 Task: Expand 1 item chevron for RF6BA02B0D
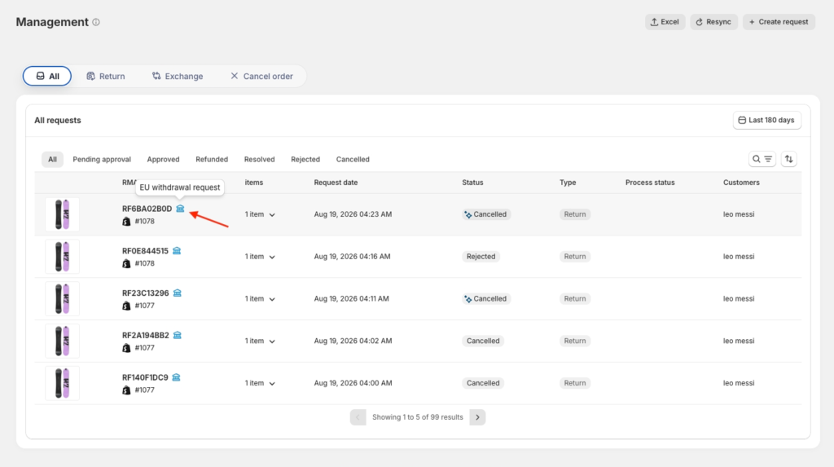pos(272,215)
